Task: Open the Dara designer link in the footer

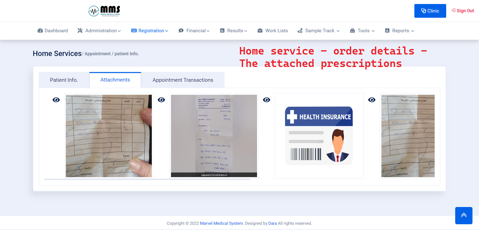Action: (x=272, y=223)
